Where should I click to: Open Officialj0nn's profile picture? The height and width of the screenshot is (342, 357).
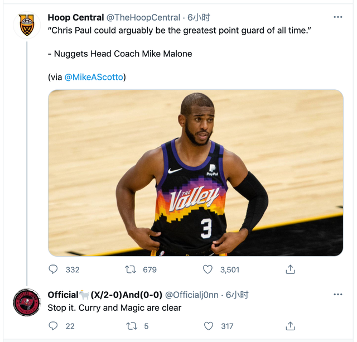click(x=26, y=302)
